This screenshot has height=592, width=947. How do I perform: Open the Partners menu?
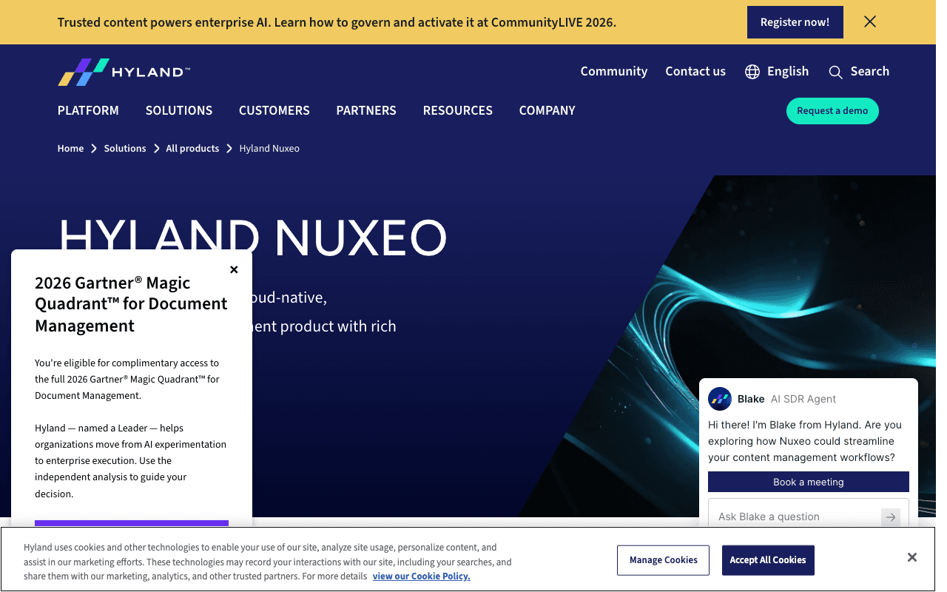pyautogui.click(x=366, y=110)
